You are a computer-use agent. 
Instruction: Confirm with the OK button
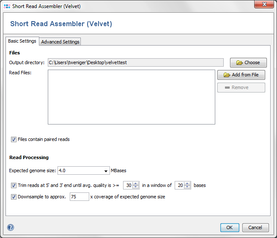click(x=230, y=227)
